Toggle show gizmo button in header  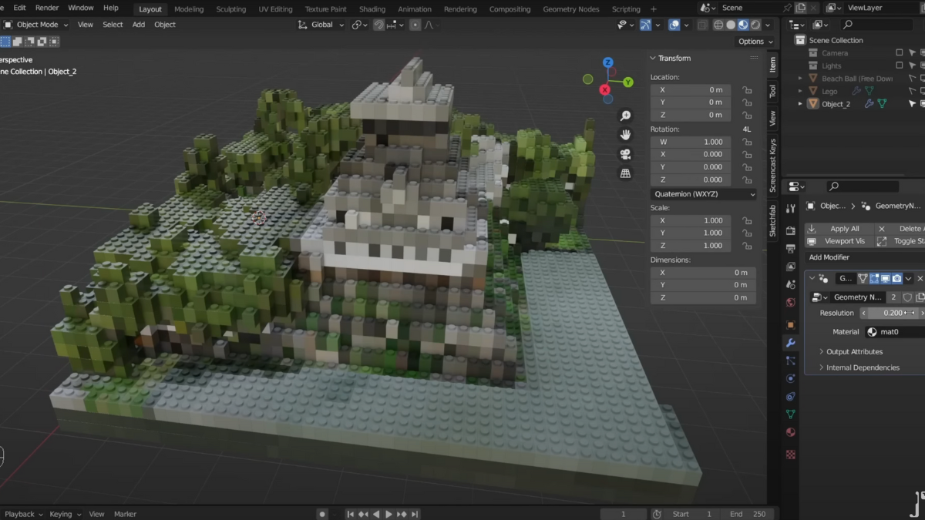click(646, 25)
